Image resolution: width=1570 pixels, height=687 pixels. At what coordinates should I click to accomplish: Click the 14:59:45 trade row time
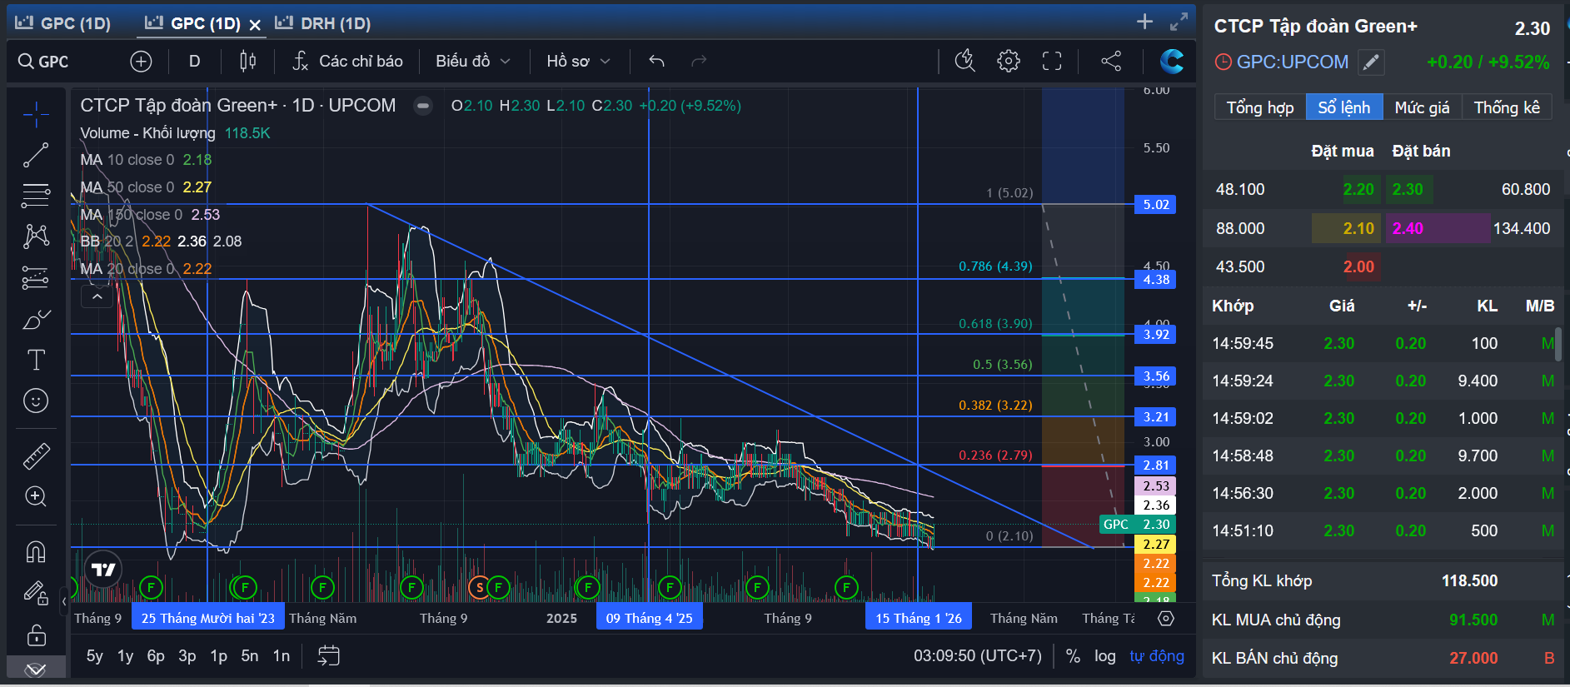pos(1243,343)
